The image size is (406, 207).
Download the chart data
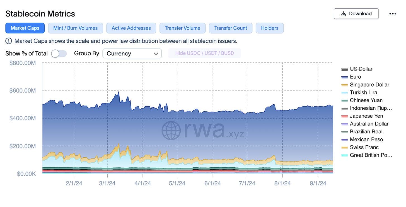356,14
